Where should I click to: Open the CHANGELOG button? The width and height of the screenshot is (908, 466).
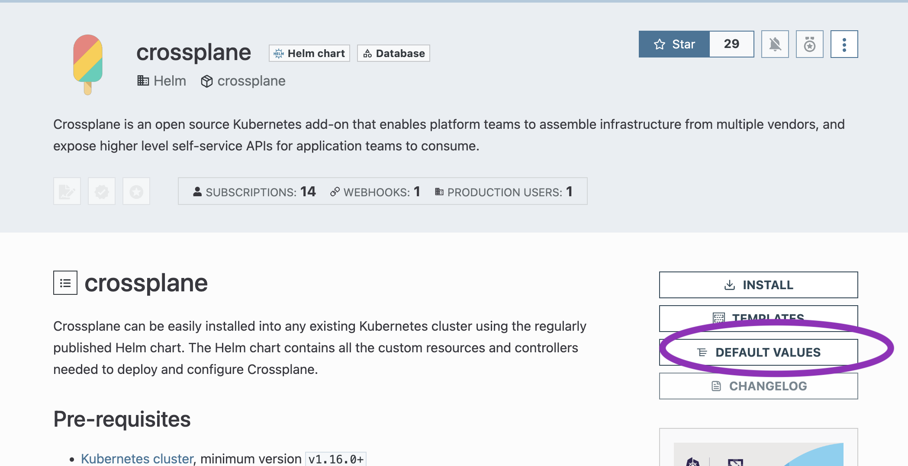(x=758, y=386)
